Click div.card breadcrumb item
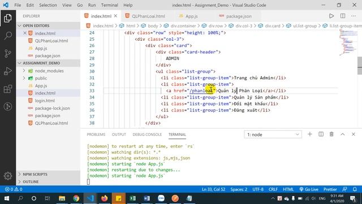Viewport: 362px width, 204px height. click(x=272, y=25)
